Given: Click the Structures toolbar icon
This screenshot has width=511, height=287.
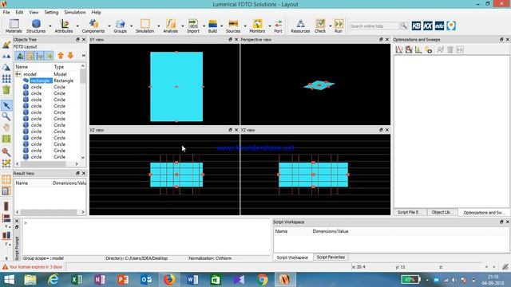Looking at the screenshot, I should (36, 26).
